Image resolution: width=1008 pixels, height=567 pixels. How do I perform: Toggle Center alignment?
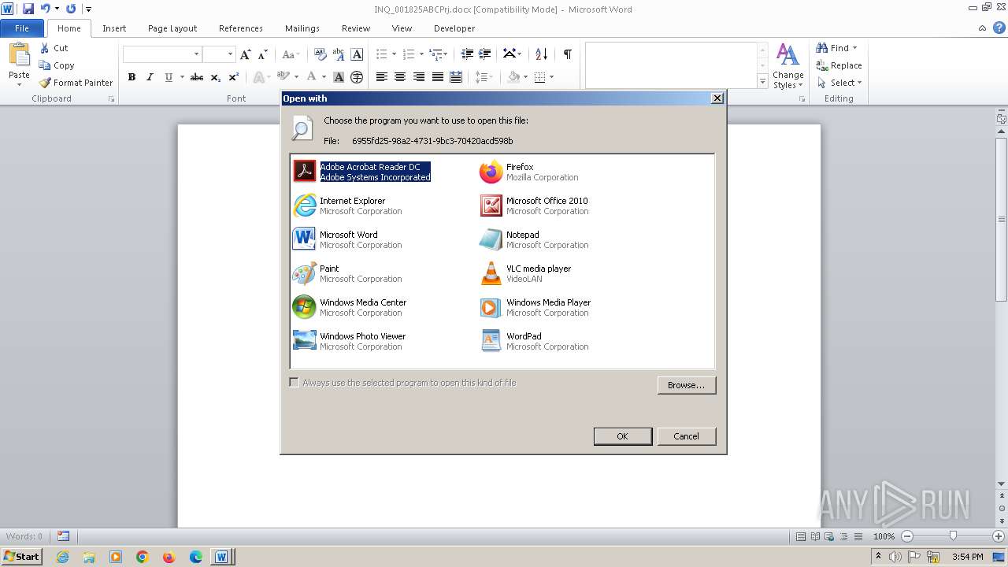tap(400, 77)
